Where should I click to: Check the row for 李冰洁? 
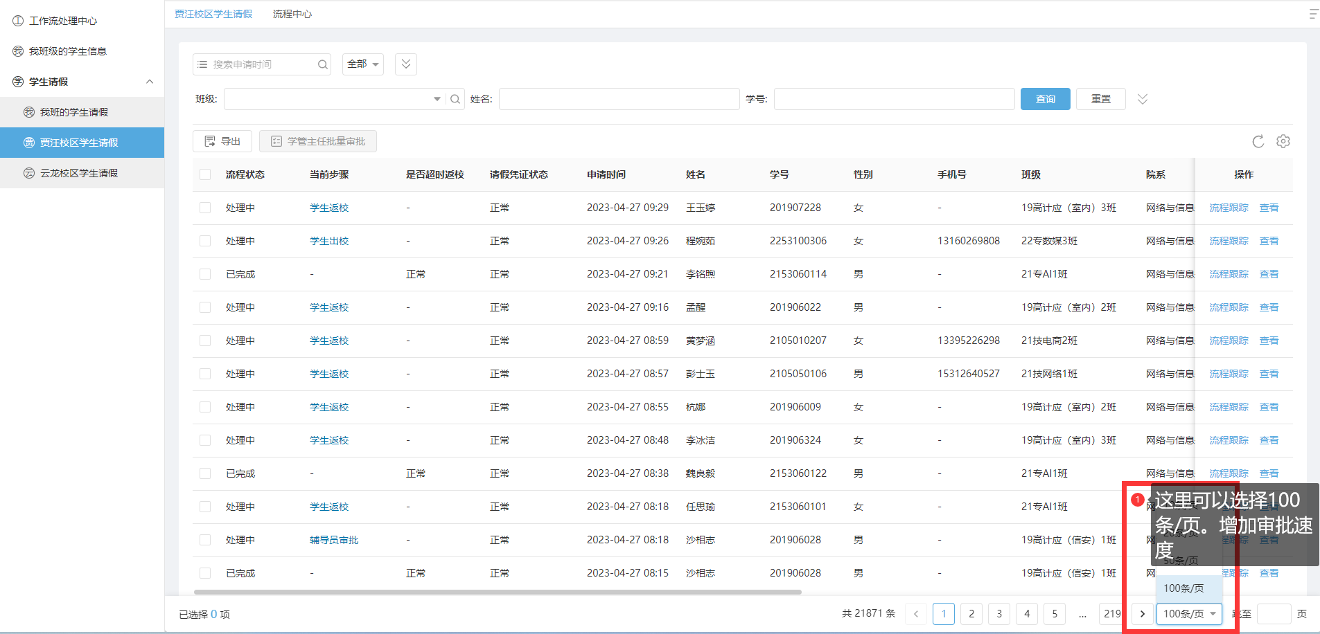point(205,440)
